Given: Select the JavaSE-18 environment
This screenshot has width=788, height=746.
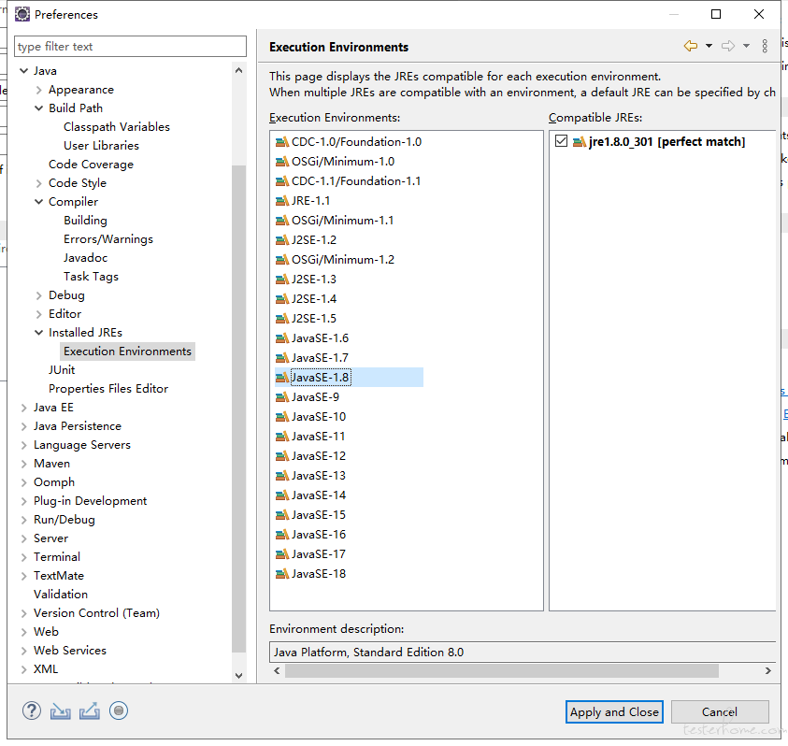Looking at the screenshot, I should pos(319,574).
